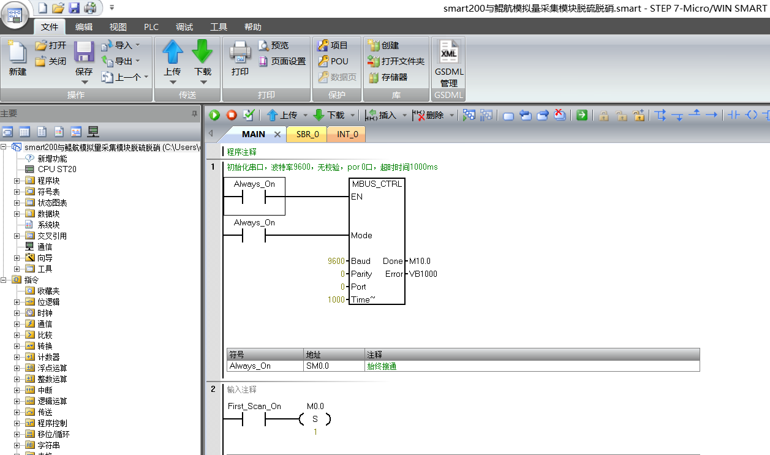Click the 预览 preview button
The width and height of the screenshot is (770, 455).
273,45
